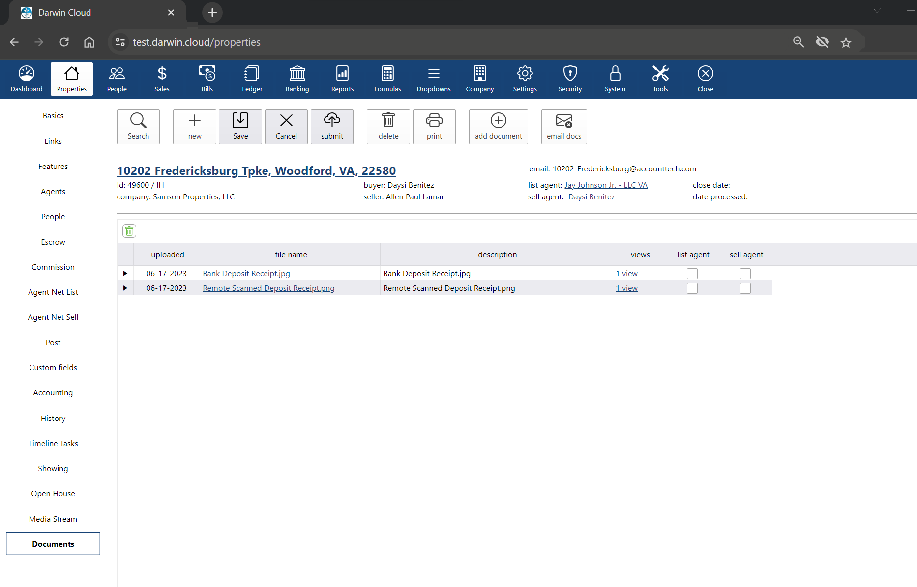
Task: Click the Close X in blue navigation
Action: point(706,79)
